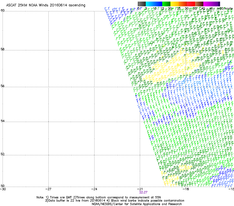This screenshot has height=206, width=234.
Task: Click the longitude label '-18'
Action: click(186, 189)
